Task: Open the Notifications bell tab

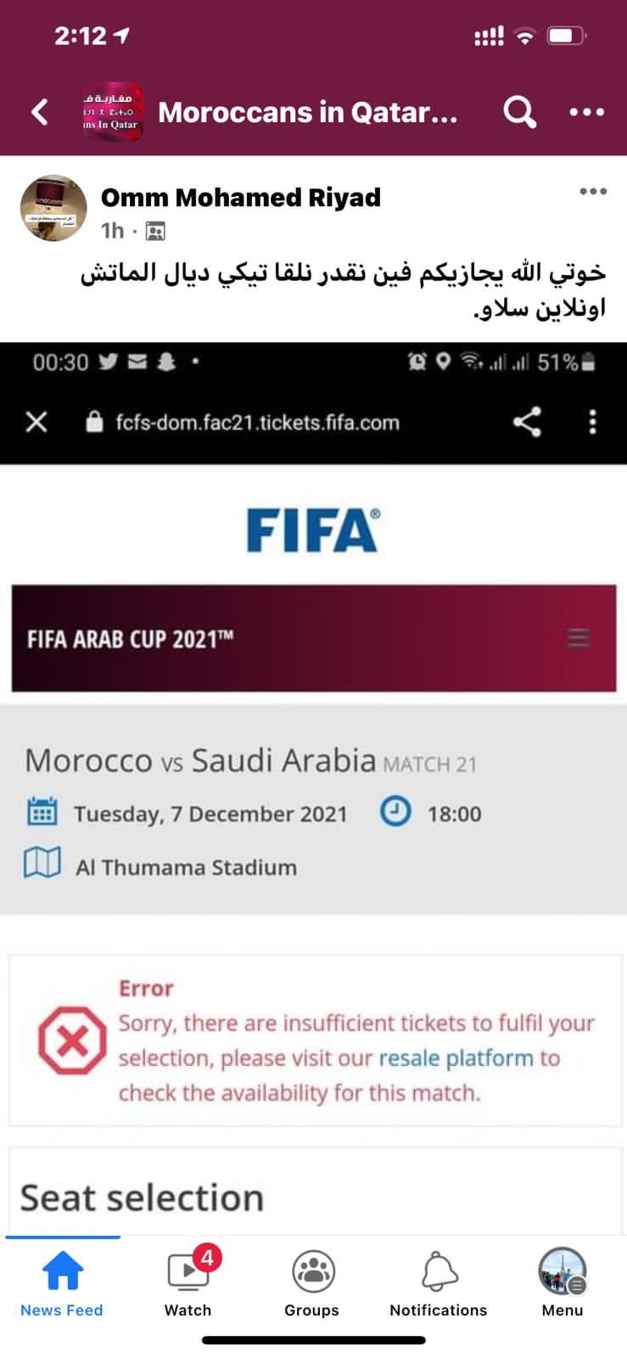Action: [439, 1283]
